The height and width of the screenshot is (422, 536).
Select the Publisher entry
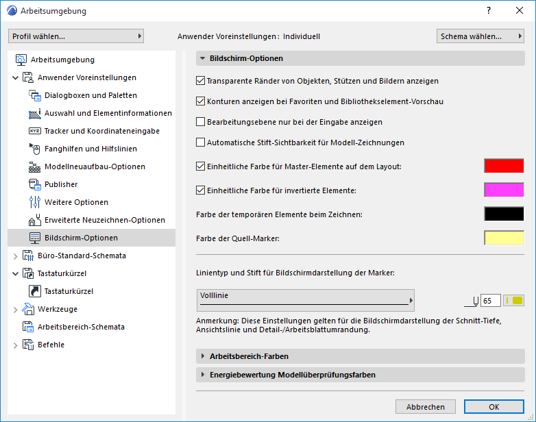tap(61, 184)
